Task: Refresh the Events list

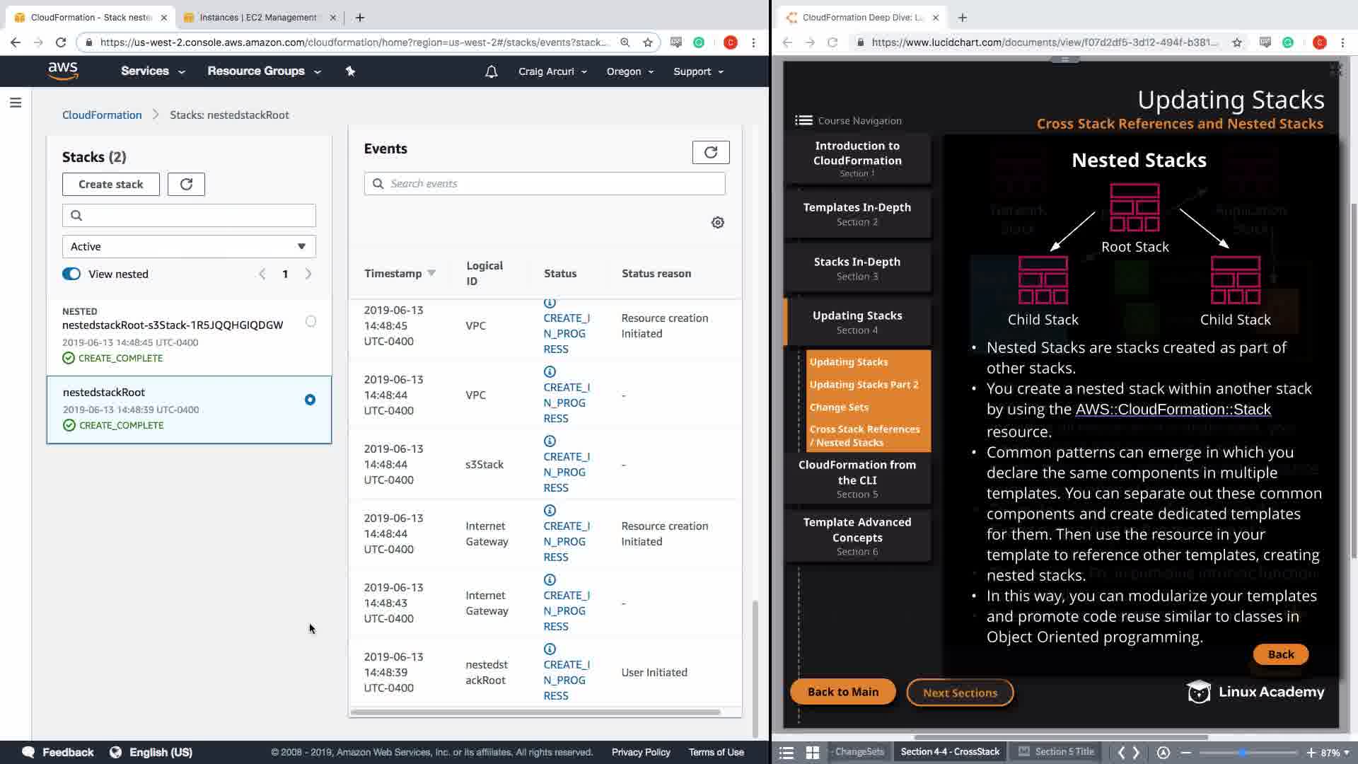Action: point(710,152)
